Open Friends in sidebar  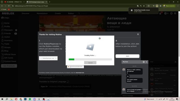tap(6, 33)
